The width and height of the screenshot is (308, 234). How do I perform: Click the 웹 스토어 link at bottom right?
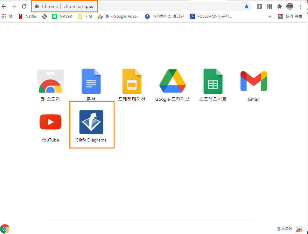284,229
